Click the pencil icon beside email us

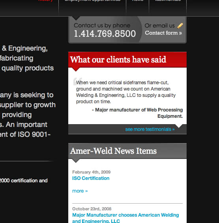pyautogui.click(x=180, y=26)
